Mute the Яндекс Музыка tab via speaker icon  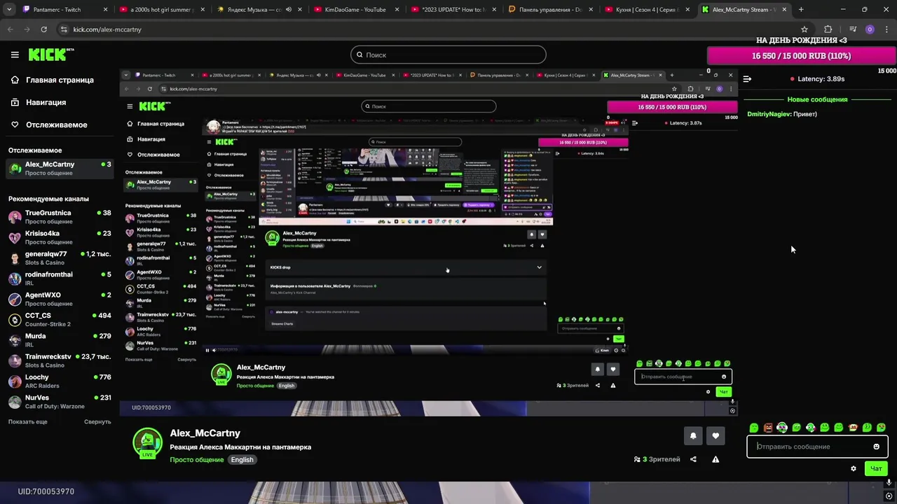(289, 10)
